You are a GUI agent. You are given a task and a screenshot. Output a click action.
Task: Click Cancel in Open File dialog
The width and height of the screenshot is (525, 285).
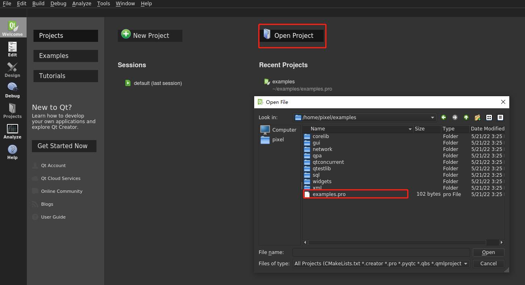click(488, 264)
